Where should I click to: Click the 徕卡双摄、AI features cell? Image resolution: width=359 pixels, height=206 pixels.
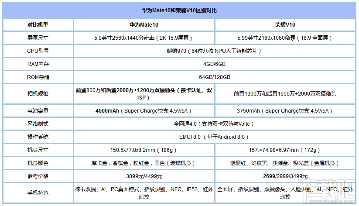[144, 193]
